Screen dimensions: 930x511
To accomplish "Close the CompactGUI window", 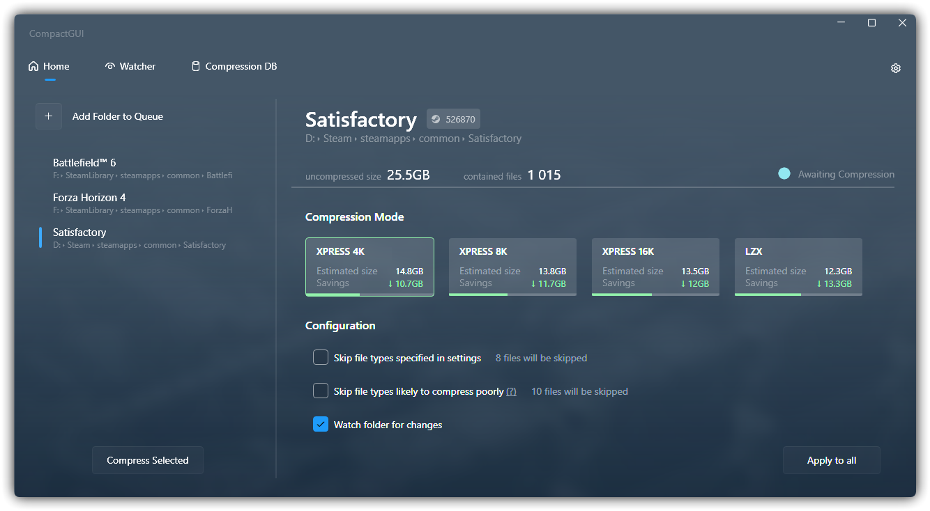I will point(902,23).
